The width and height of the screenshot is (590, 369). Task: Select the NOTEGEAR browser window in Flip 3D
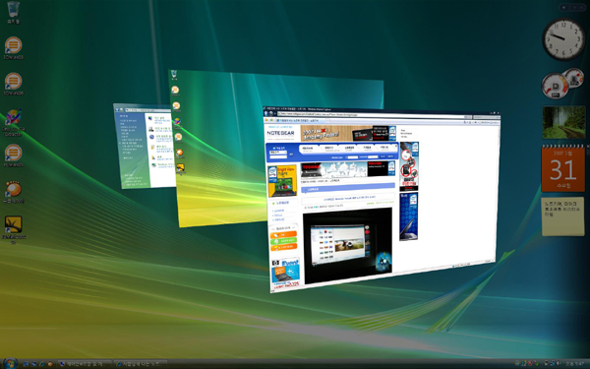[x=382, y=200]
